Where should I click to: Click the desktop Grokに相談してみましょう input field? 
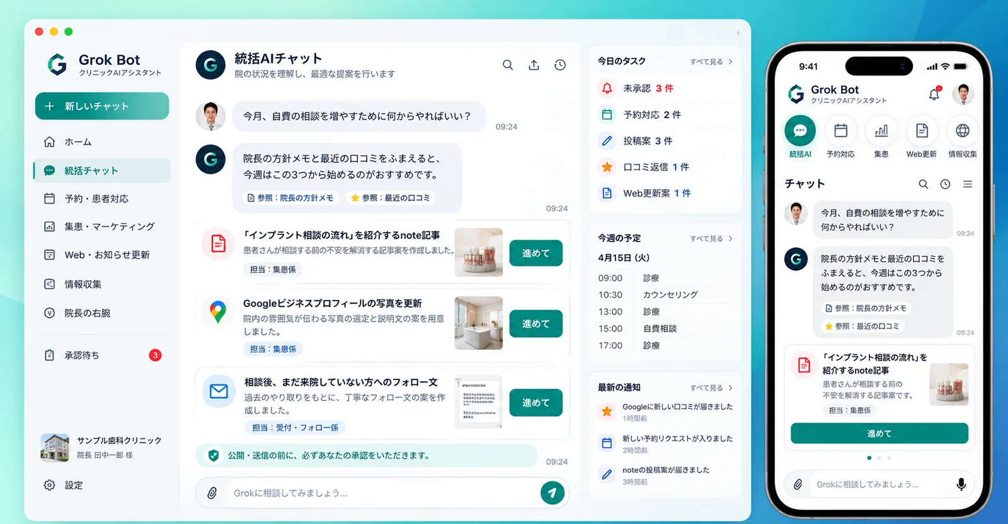382,493
